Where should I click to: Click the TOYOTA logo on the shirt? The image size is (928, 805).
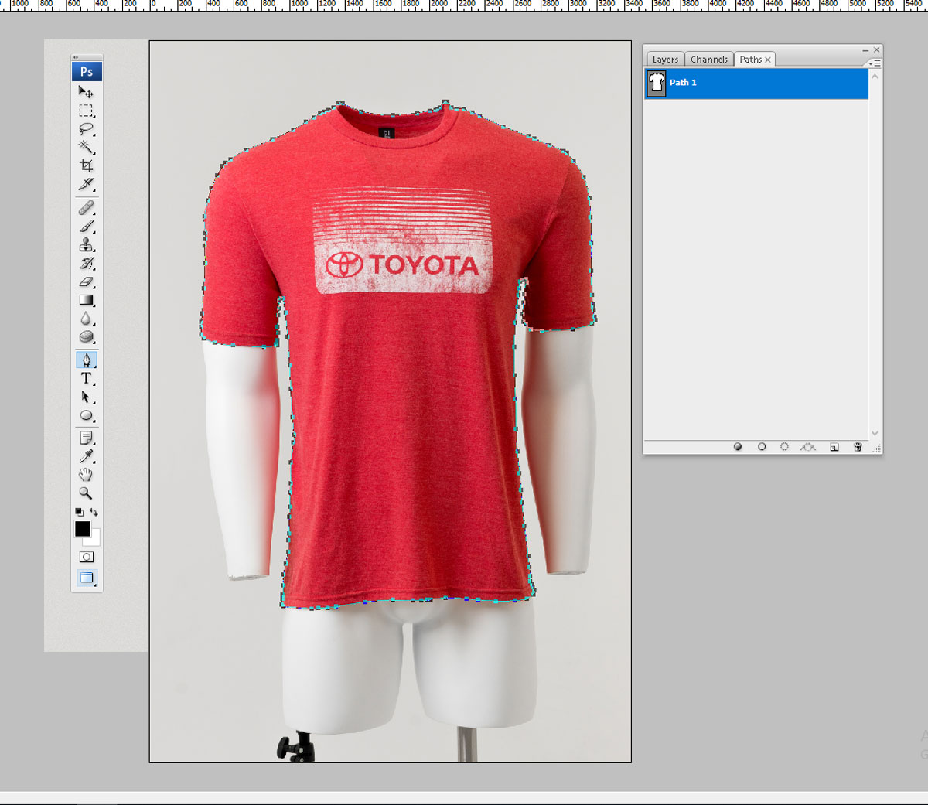point(402,265)
